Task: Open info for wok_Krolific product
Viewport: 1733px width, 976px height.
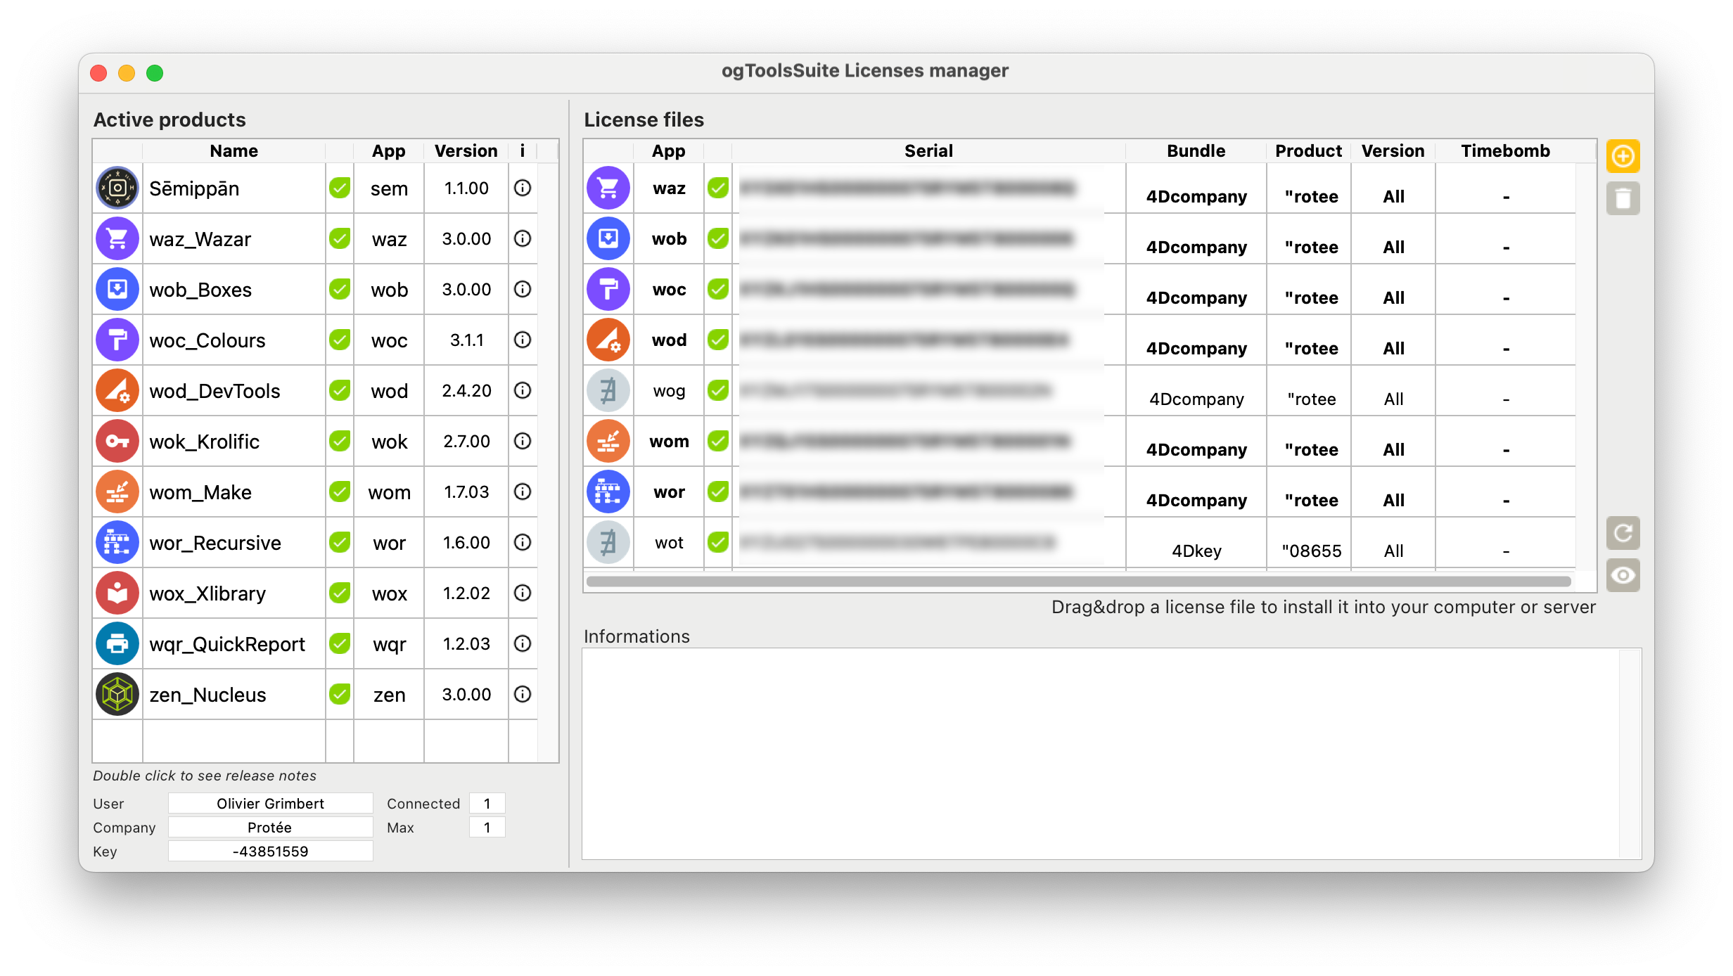Action: pyautogui.click(x=523, y=441)
